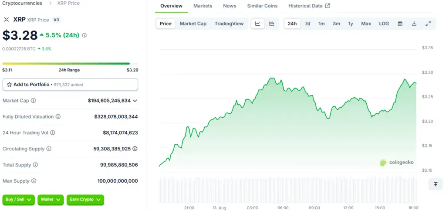This screenshot has height=211, width=446.
Task: Open the calendar date range picker
Action: [x=400, y=24]
